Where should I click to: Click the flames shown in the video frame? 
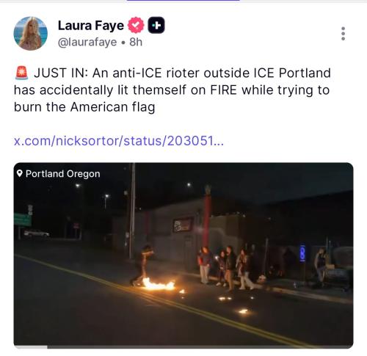(159, 284)
